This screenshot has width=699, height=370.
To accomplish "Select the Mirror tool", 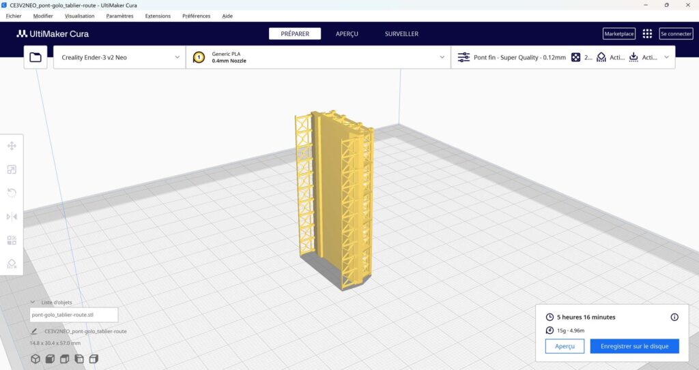I will [x=12, y=217].
